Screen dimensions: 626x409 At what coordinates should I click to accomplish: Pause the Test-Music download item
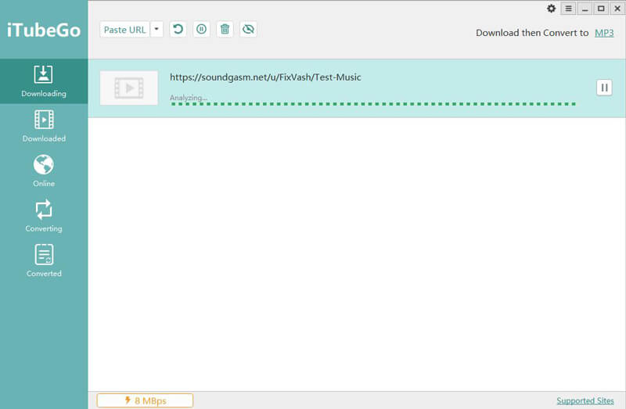point(604,88)
